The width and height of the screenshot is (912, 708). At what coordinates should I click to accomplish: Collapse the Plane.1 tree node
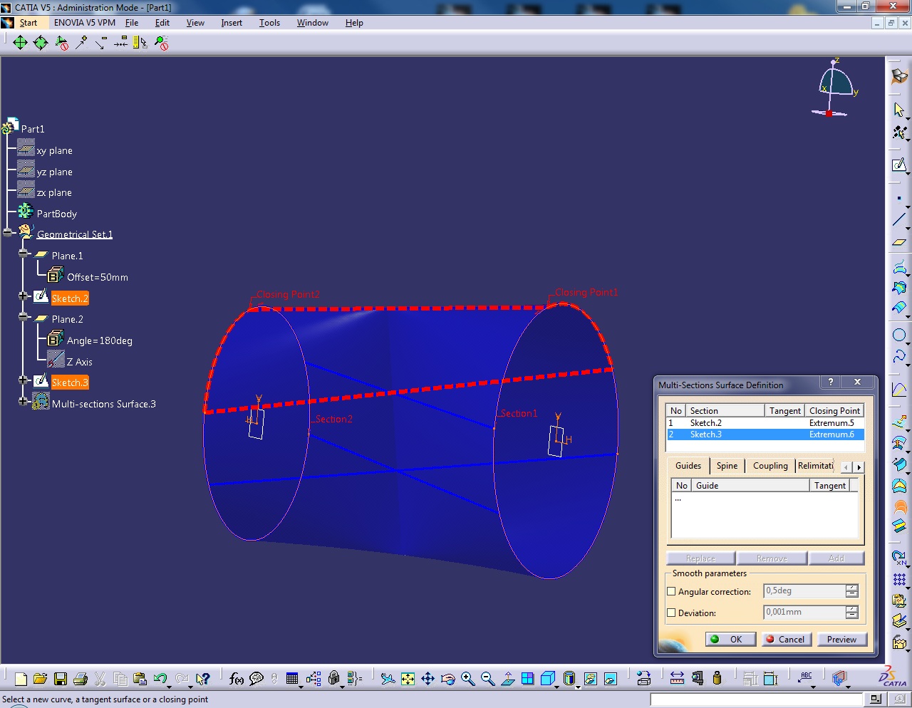click(x=24, y=254)
